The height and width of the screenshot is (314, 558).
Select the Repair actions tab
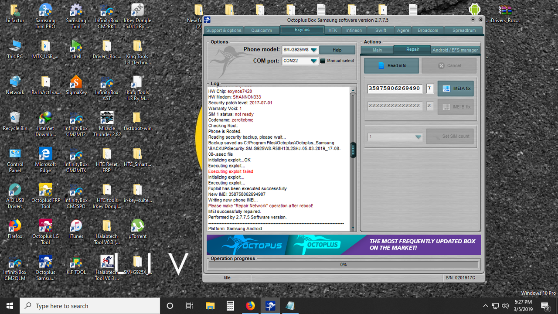(x=412, y=49)
